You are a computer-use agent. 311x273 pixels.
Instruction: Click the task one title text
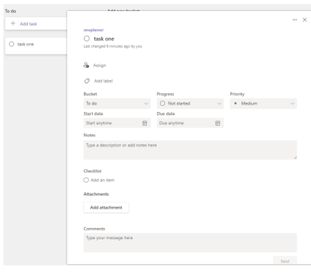pos(104,39)
